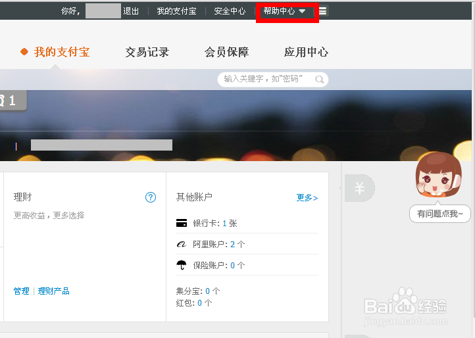475x338 pixels.
Task: Open 保险账户 count link 0
Action: point(233,266)
